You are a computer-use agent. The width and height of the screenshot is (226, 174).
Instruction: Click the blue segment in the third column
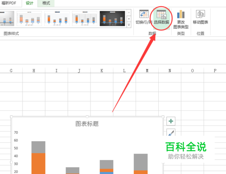107,173
